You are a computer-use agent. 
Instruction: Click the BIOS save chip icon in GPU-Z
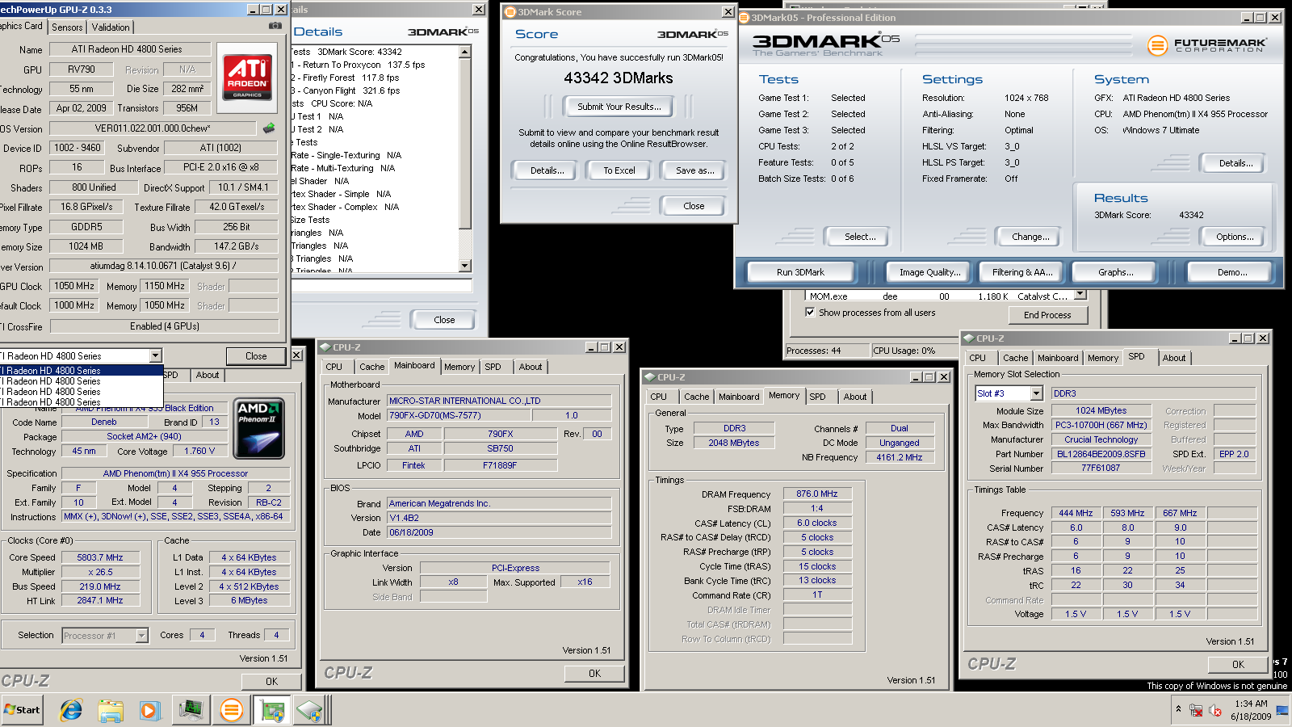(269, 128)
